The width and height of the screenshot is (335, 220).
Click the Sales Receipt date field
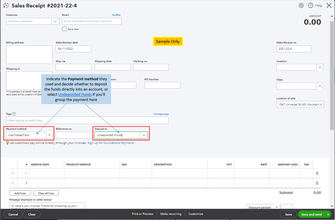[73, 49]
